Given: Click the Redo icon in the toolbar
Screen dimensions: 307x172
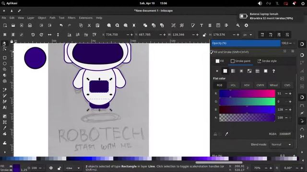Looking at the screenshot, I should coord(69,25).
